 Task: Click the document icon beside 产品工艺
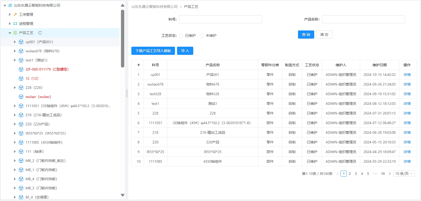tap(15, 33)
